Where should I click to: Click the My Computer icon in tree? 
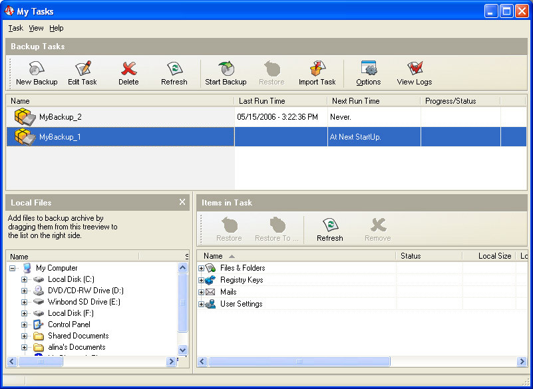(27, 268)
